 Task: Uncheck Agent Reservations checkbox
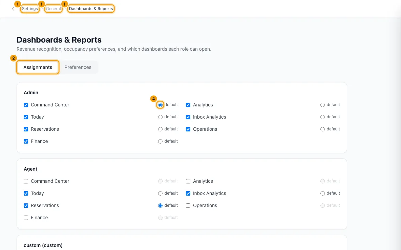click(26, 206)
